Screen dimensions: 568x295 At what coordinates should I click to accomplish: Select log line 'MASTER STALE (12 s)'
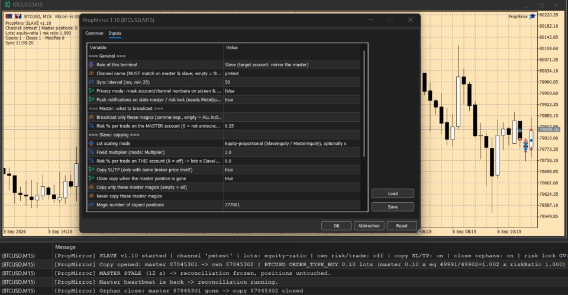[284, 273]
